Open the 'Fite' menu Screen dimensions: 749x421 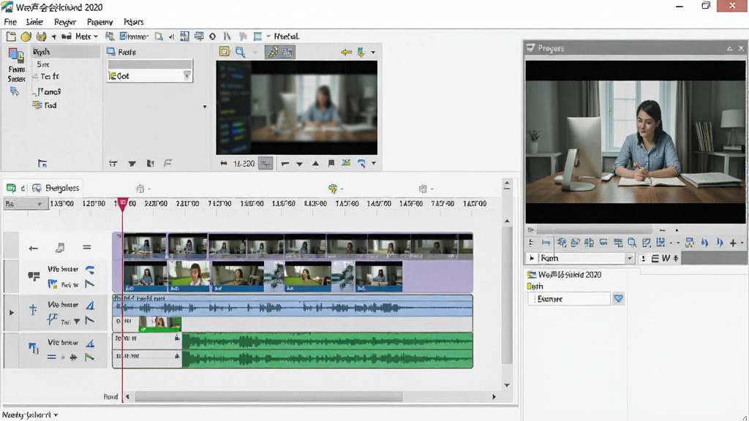click(x=10, y=22)
